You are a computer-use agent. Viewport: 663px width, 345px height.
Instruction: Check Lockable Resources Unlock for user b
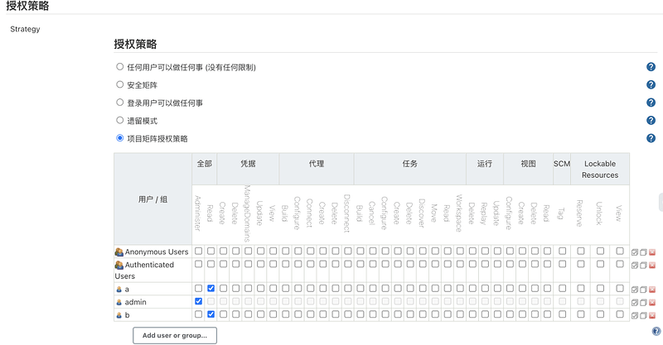point(600,314)
